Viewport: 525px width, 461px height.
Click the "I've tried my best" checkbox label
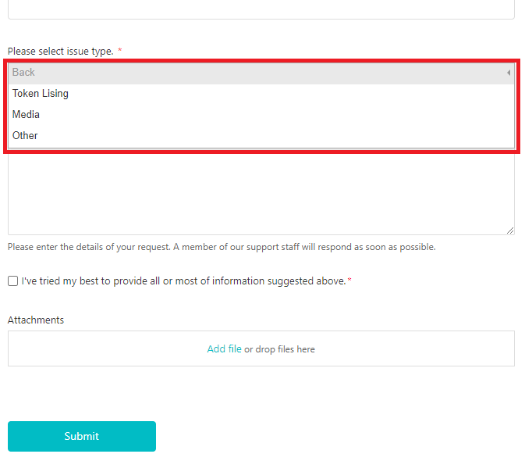[183, 281]
